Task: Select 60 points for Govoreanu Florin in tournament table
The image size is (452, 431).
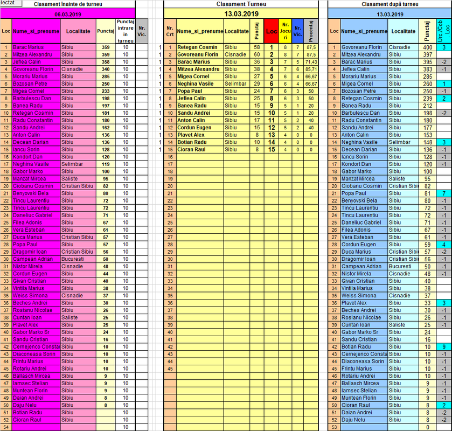Action: [257, 54]
